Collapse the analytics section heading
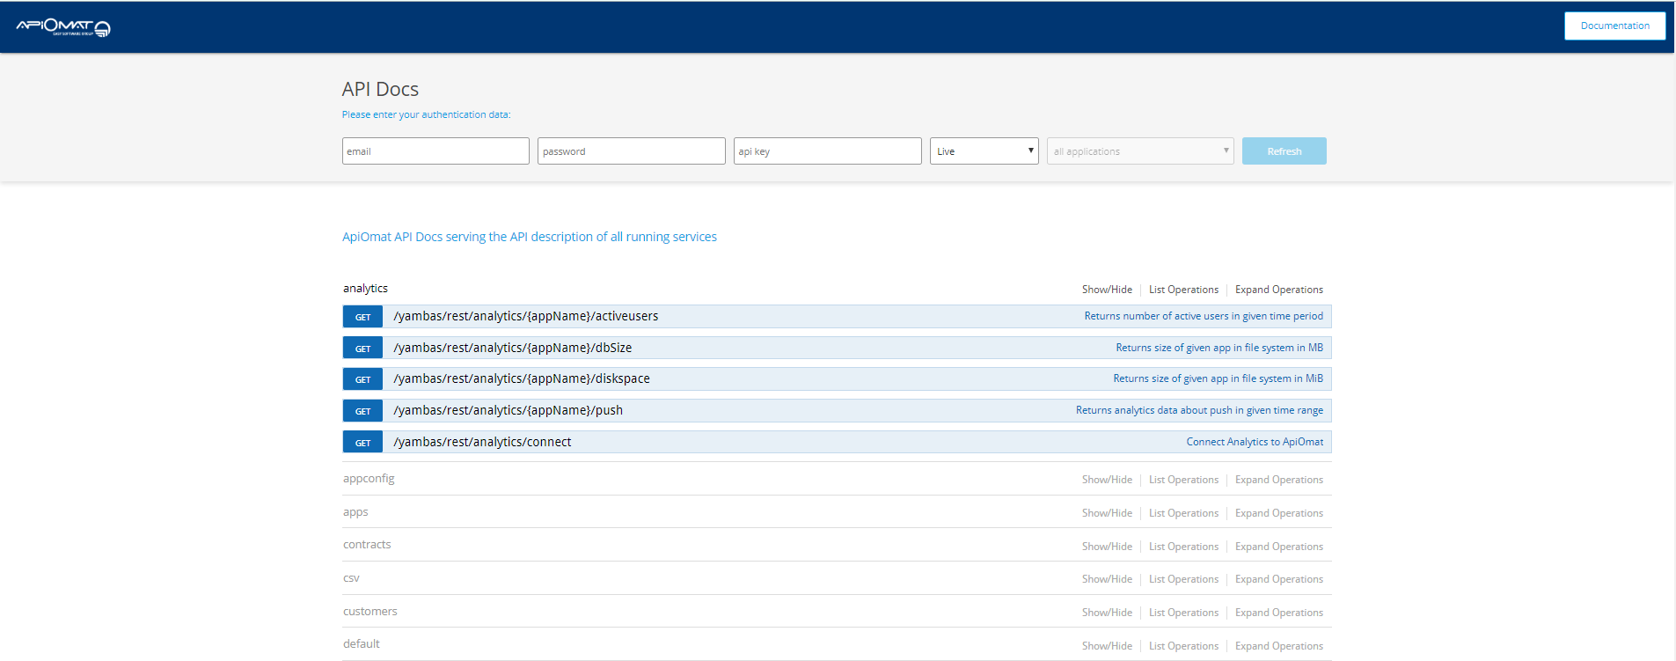This screenshot has height=661, width=1676. (x=365, y=289)
